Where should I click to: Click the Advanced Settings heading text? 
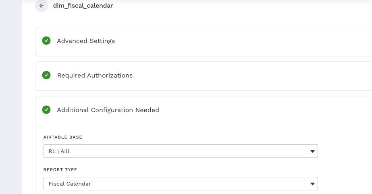click(x=86, y=41)
